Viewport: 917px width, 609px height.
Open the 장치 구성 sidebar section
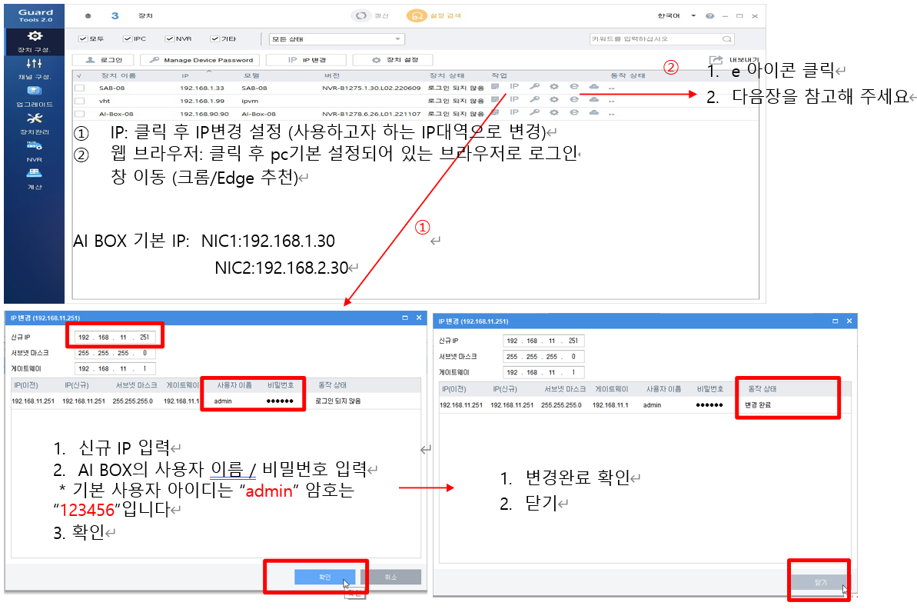(x=35, y=42)
